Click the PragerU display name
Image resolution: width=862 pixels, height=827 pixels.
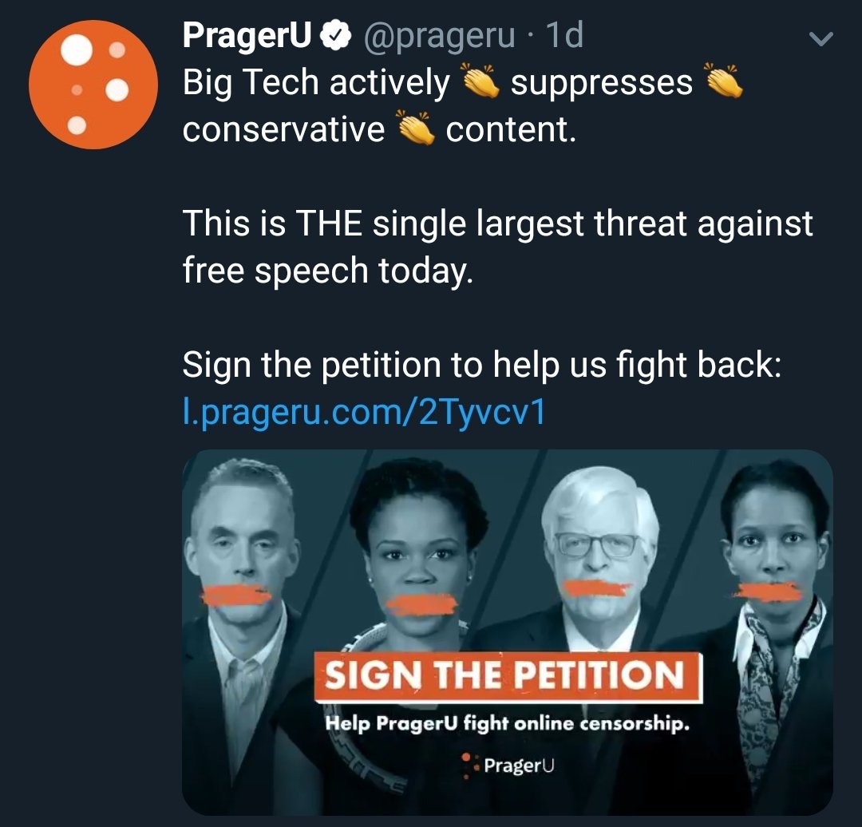click(x=247, y=35)
